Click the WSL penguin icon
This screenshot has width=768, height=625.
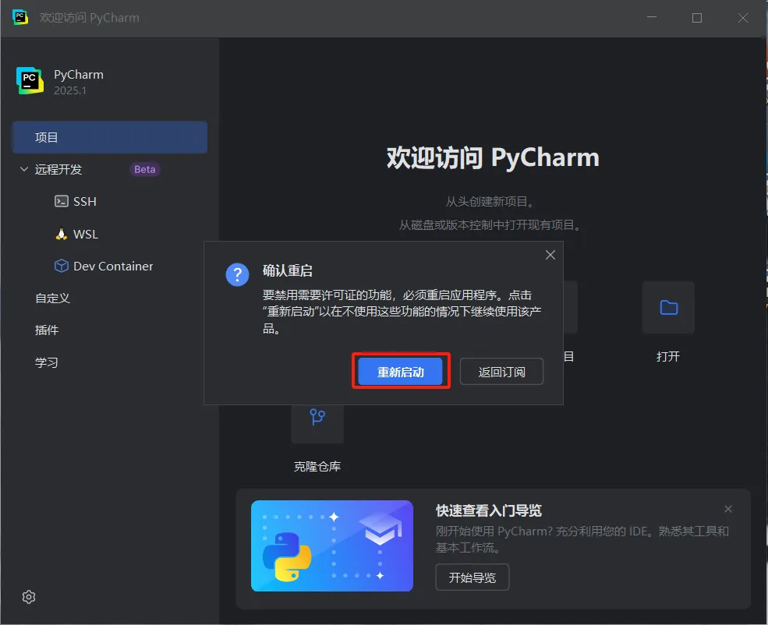62,234
